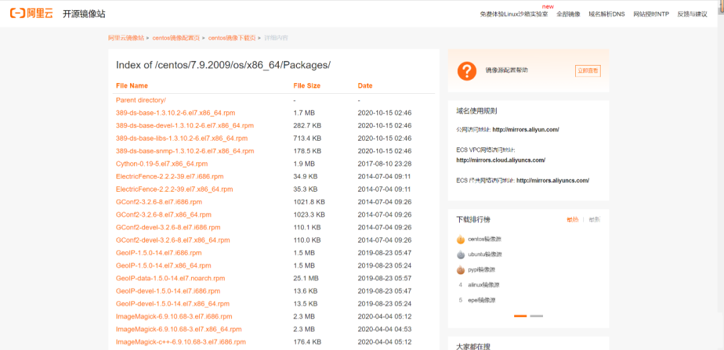Open the 反馈与建议 menu item
The width and height of the screenshot is (724, 350).
click(x=692, y=14)
